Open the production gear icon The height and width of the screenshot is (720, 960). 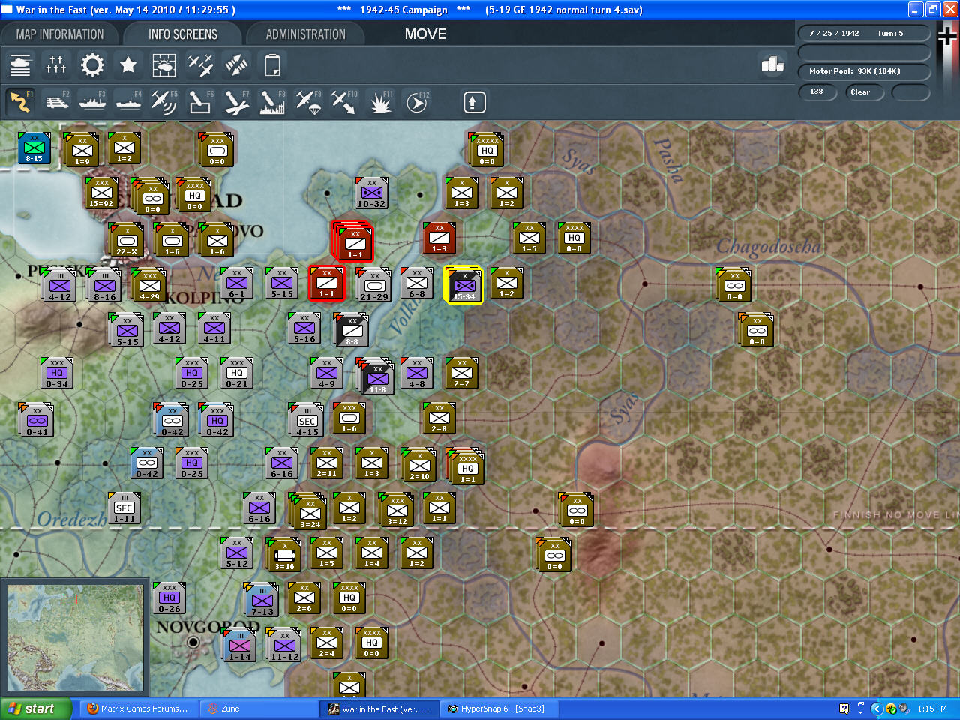[92, 65]
